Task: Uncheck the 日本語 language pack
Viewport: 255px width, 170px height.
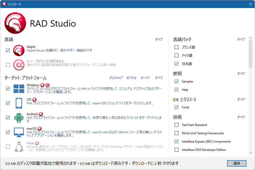Action: (x=177, y=64)
